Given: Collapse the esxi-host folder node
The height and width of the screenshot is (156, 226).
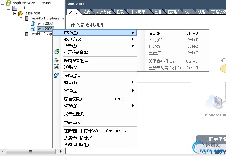Looking at the screenshot, I should [x=15, y=13].
